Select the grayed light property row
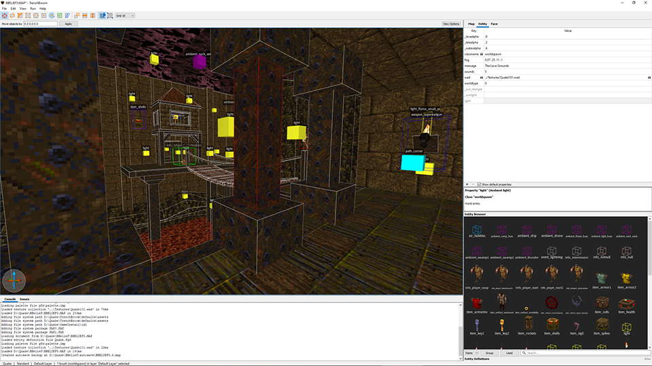The image size is (652, 366). pyautogui.click(x=558, y=100)
